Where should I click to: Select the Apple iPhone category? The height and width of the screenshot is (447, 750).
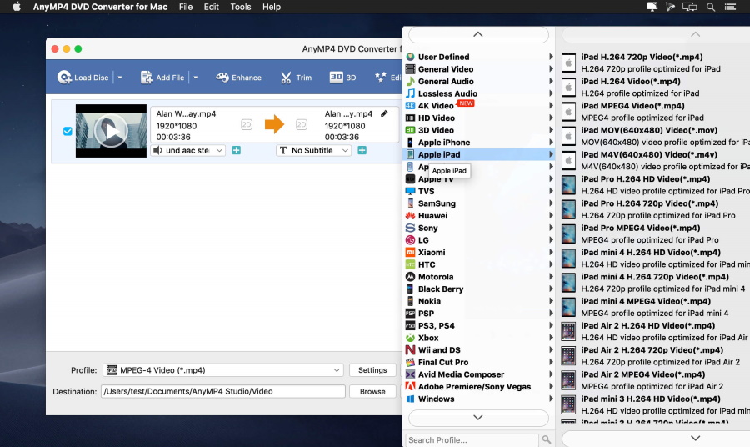[479, 142]
